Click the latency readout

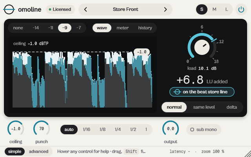point(180,152)
